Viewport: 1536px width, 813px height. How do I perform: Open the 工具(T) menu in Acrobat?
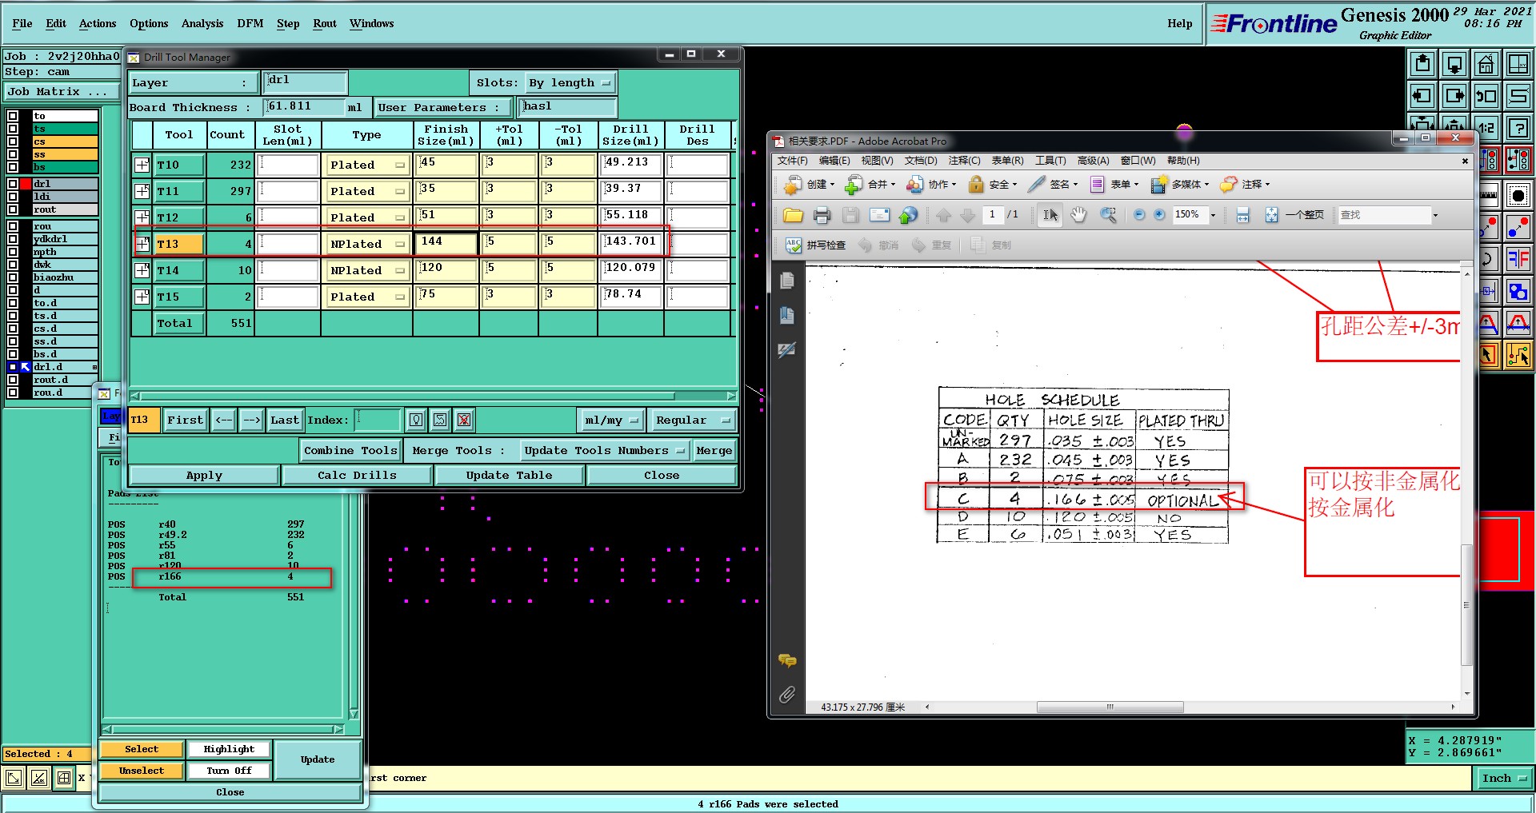1050,161
